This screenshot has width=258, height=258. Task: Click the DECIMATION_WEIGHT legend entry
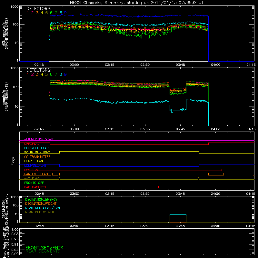tap(41, 203)
